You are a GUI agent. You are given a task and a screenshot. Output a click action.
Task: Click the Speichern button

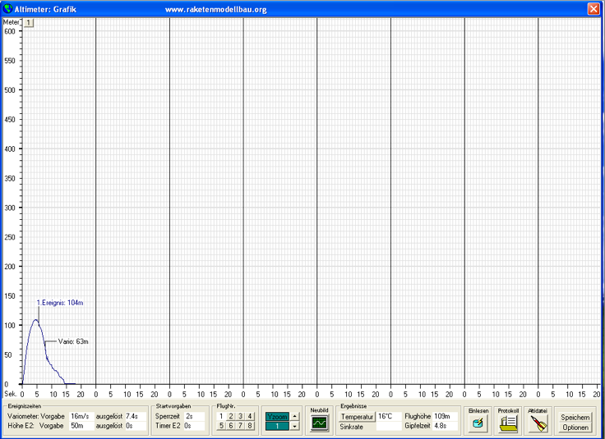click(x=575, y=418)
